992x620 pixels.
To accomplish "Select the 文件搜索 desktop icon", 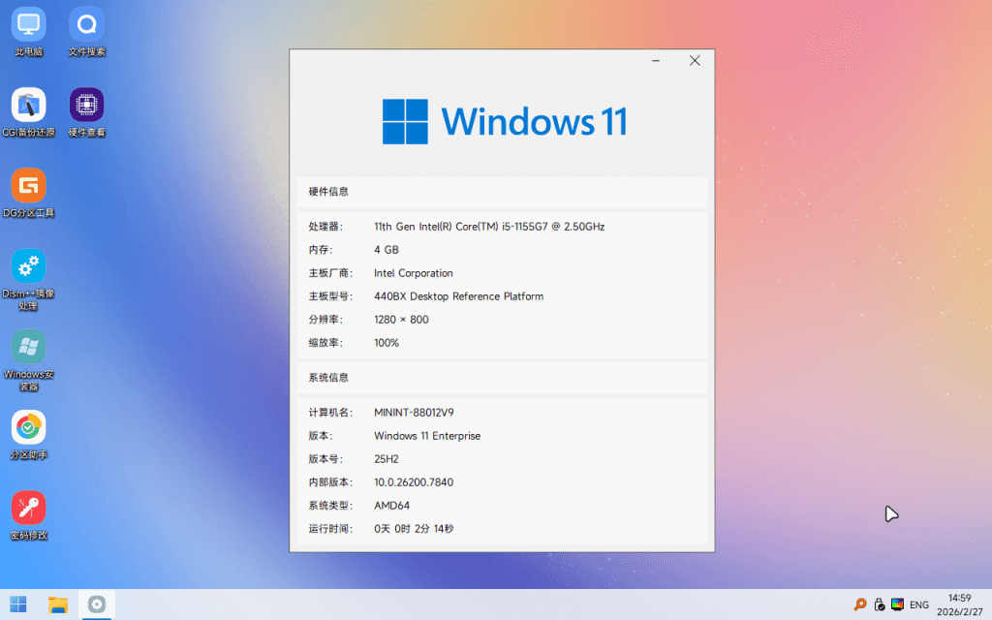I will click(86, 32).
